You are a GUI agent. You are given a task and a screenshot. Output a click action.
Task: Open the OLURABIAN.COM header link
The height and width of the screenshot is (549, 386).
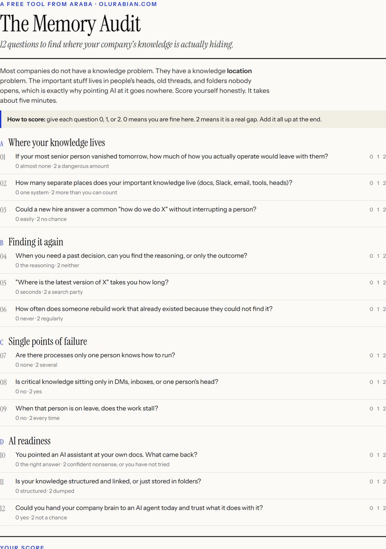click(x=127, y=4)
